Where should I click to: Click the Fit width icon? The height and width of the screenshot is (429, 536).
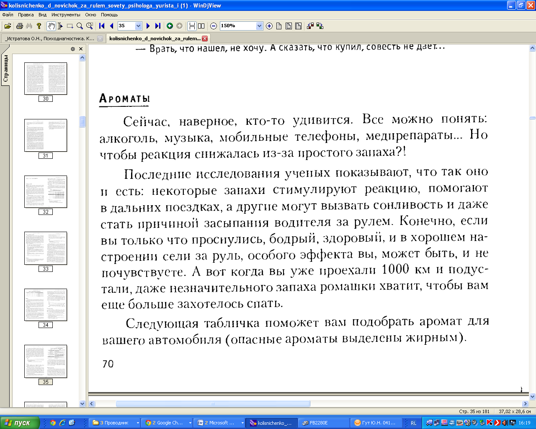[298, 26]
